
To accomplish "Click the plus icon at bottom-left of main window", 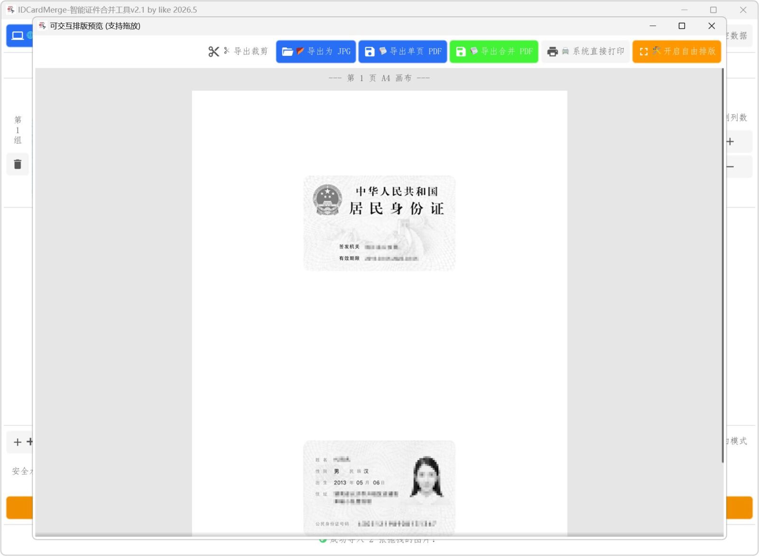I will coord(18,442).
